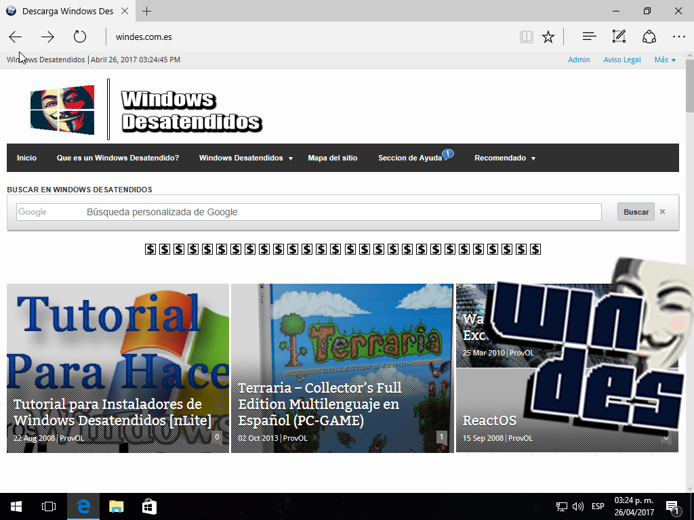Image resolution: width=694 pixels, height=520 pixels.
Task: Expand Windows Desatendidos nav dropdown
Action: click(x=245, y=158)
